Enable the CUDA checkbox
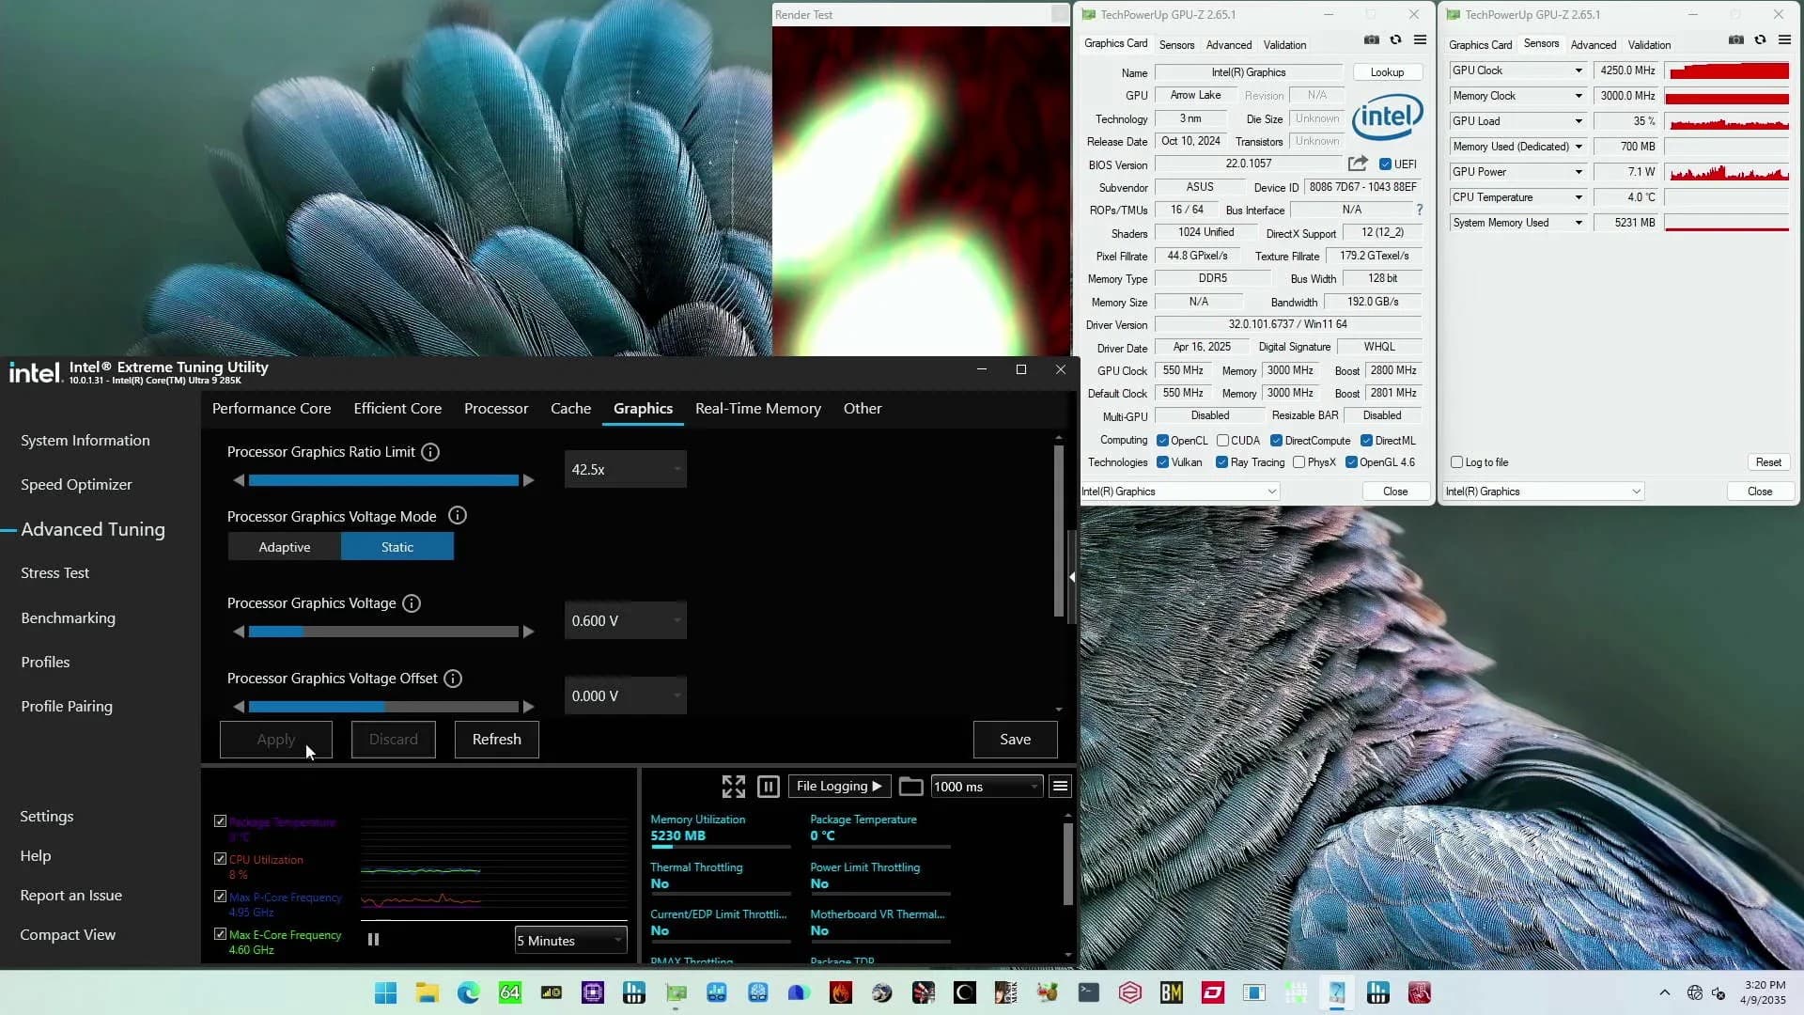Image resolution: width=1804 pixels, height=1015 pixels. point(1223,441)
